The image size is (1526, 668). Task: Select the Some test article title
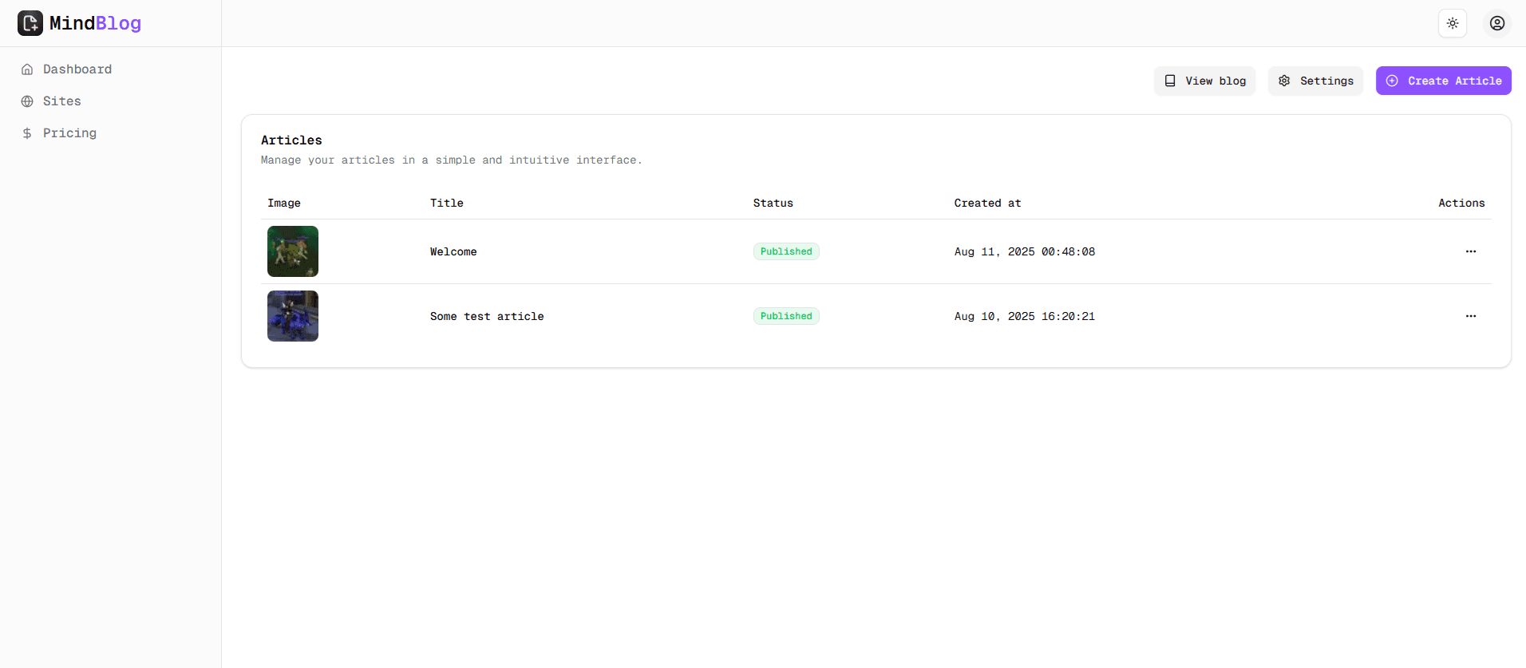tap(487, 316)
